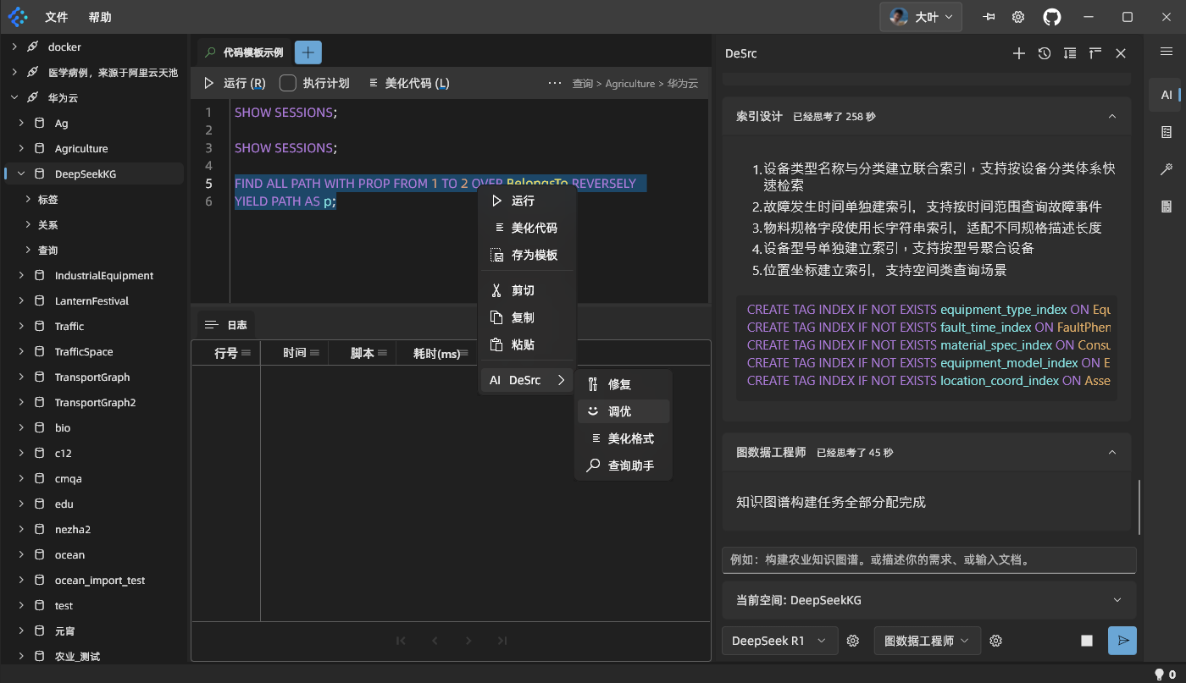1186x683 pixels.
Task: Select the TransportGraph2 space
Action: coord(95,403)
